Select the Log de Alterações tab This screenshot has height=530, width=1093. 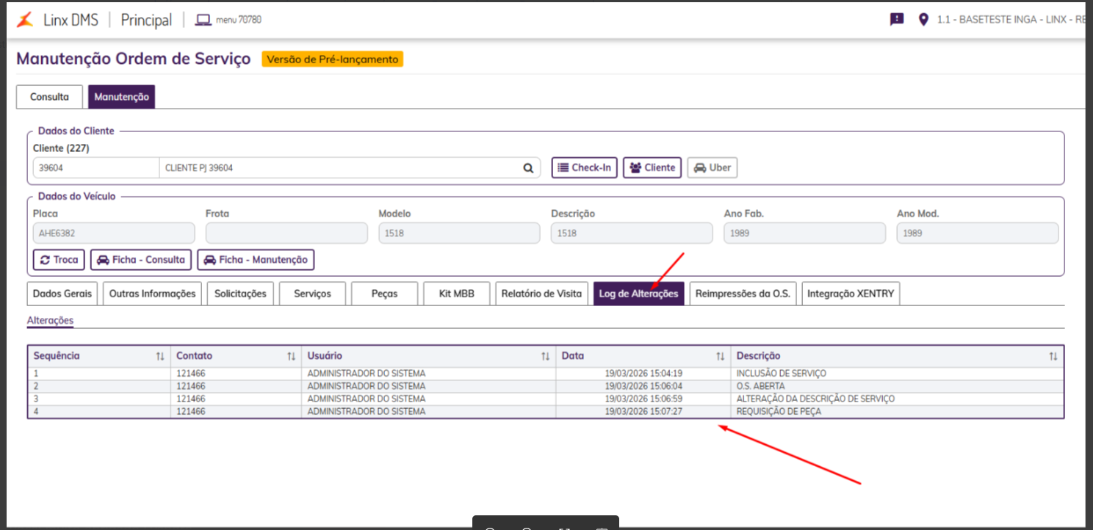638,294
